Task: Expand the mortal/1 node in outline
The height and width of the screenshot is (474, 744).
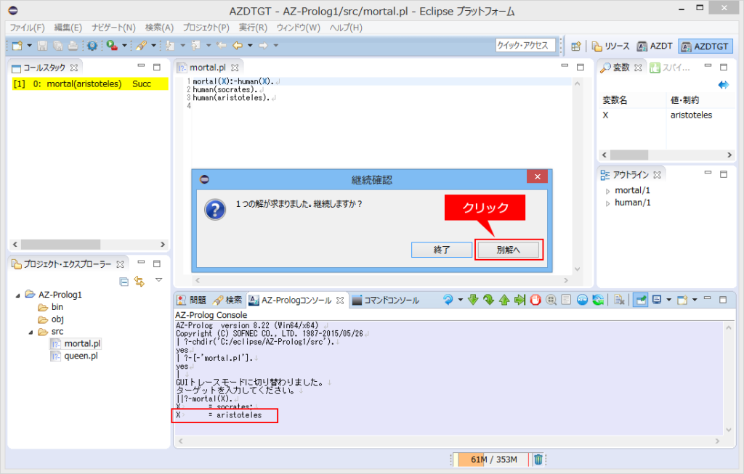Action: pyautogui.click(x=607, y=191)
